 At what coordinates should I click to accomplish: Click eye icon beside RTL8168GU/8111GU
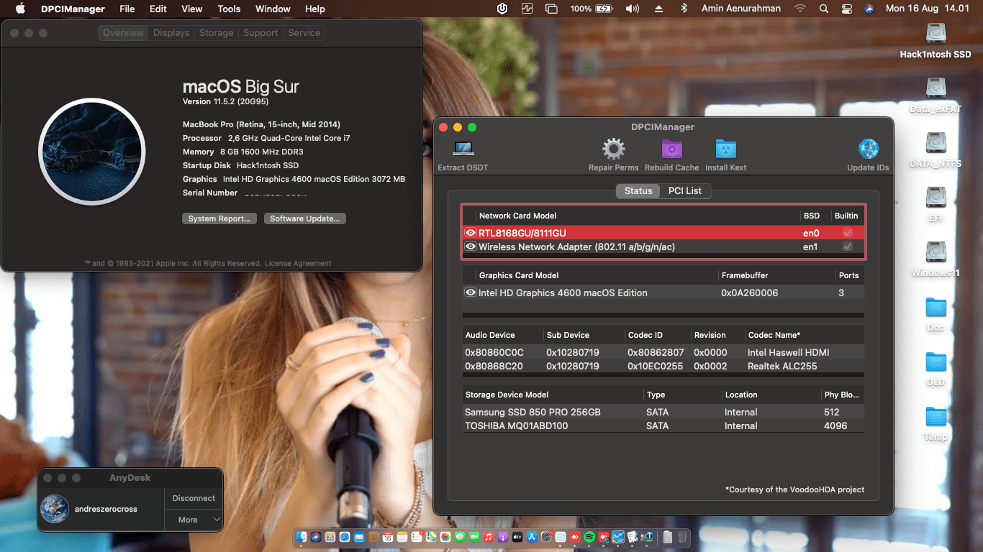pyautogui.click(x=471, y=233)
